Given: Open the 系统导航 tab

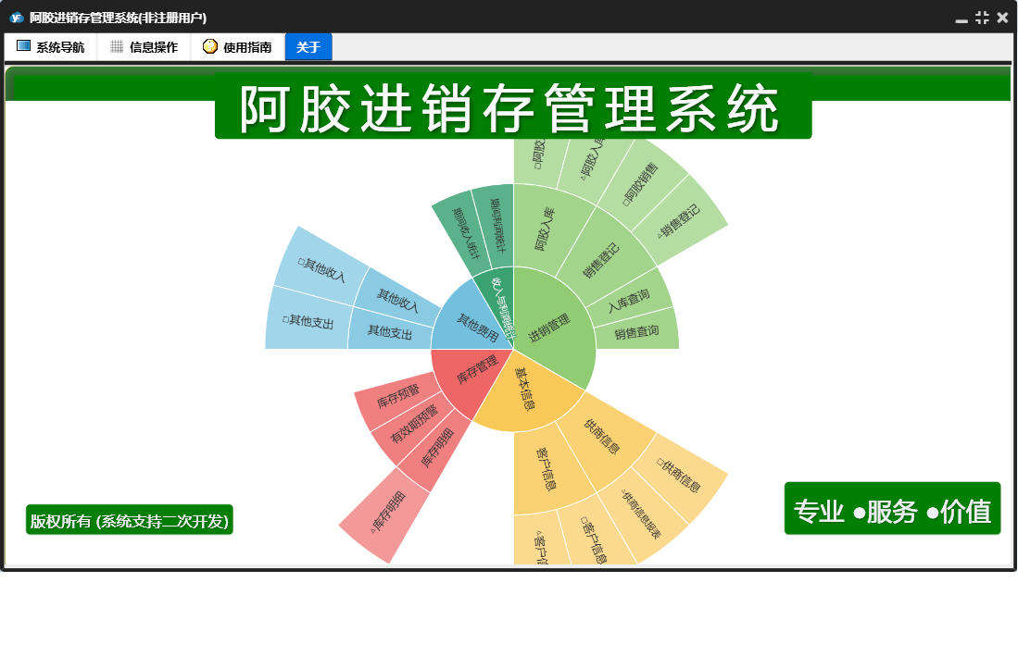Looking at the screenshot, I should pos(51,47).
